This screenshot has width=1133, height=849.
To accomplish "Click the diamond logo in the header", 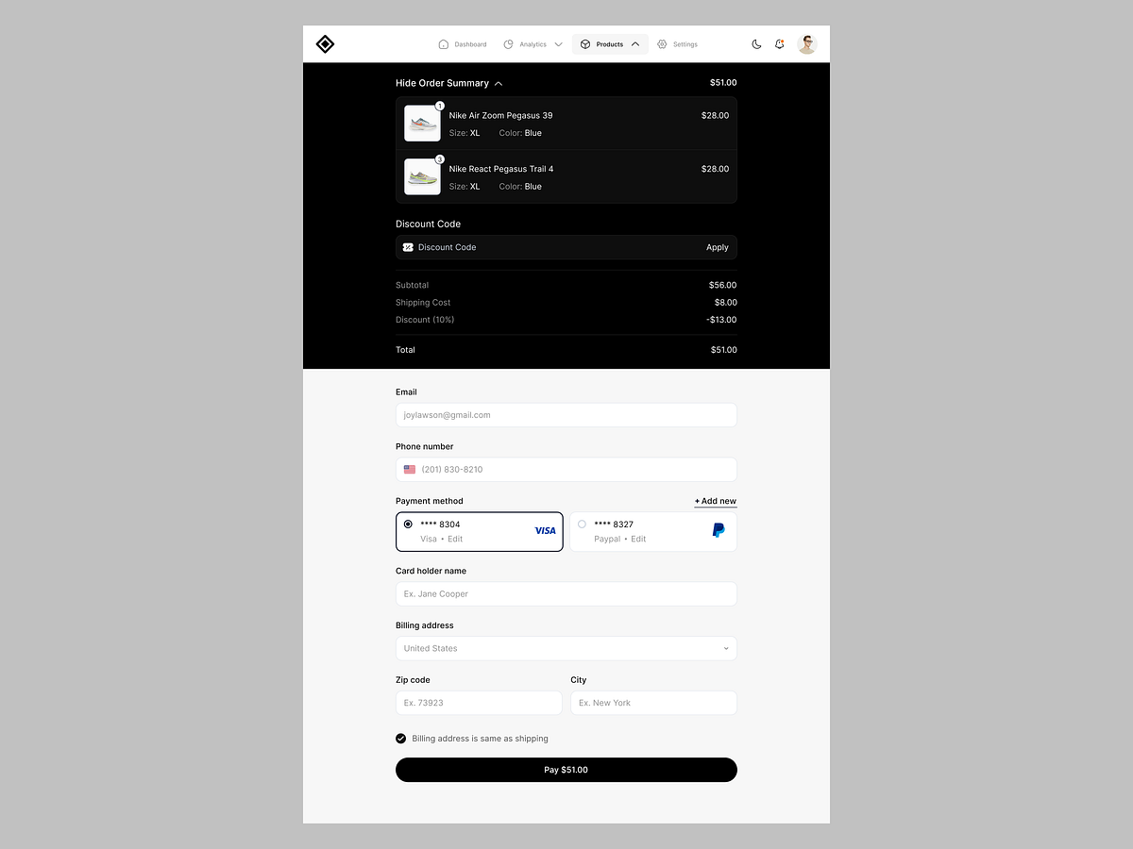I will pyautogui.click(x=325, y=44).
